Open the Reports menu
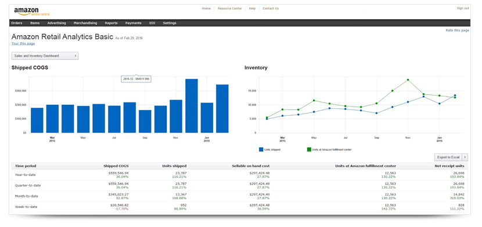 pos(111,23)
